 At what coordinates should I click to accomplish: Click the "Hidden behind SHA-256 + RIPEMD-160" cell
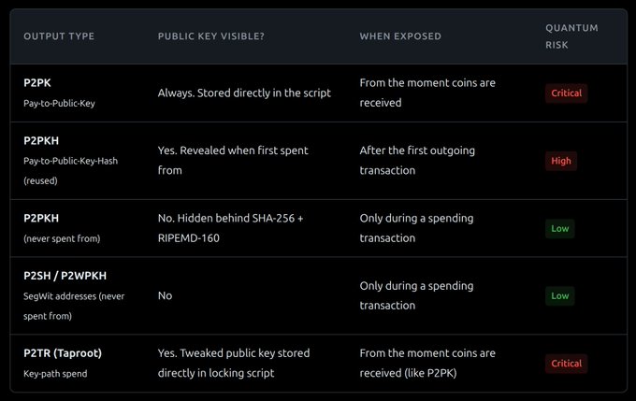(x=236, y=228)
